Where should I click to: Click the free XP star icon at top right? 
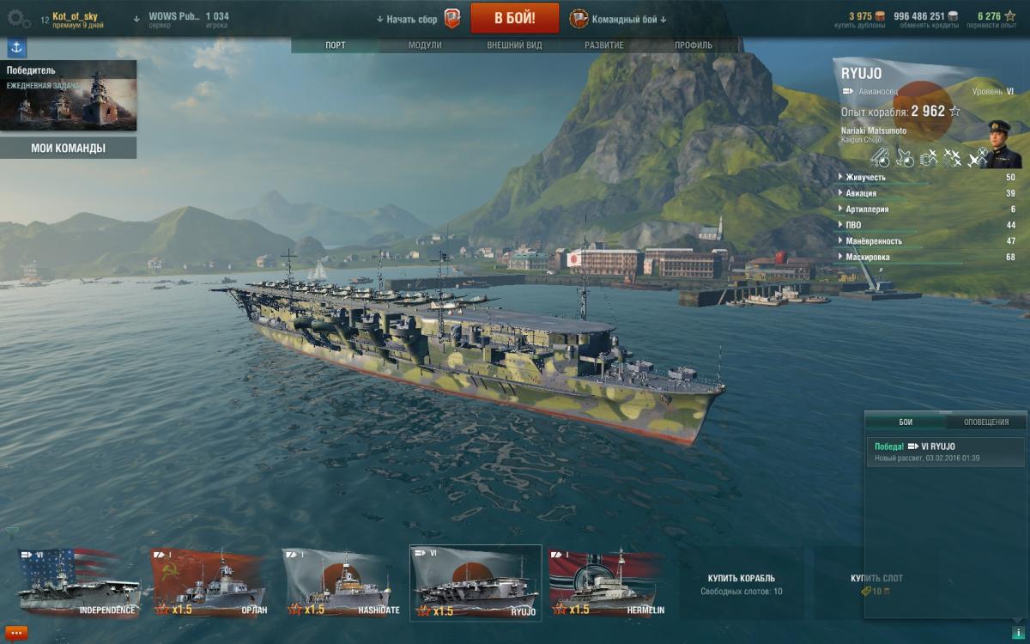coord(1009,15)
